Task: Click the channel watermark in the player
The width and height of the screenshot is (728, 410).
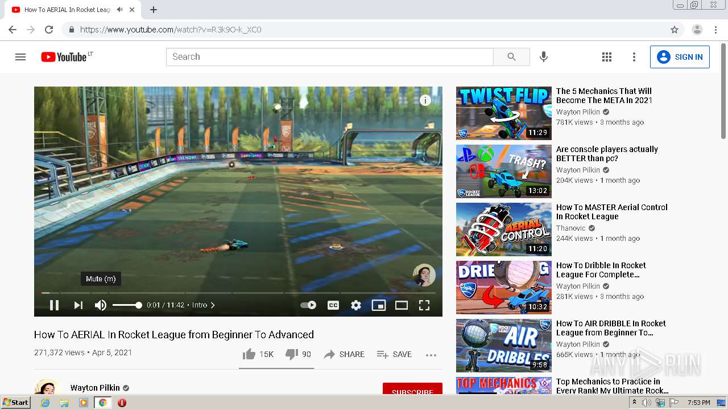Action: (424, 275)
